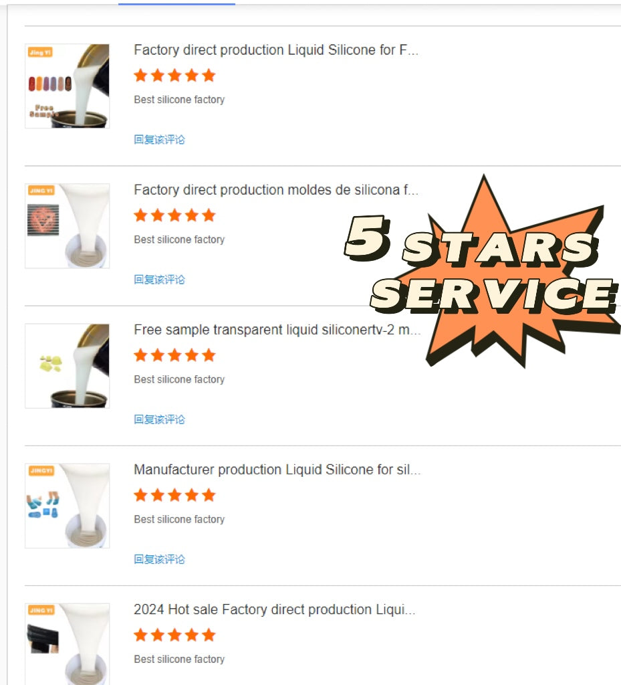The width and height of the screenshot is (621, 685).
Task: Click the title 'Free sample transparent liquid siliconertv-2 m...'
Action: click(277, 330)
